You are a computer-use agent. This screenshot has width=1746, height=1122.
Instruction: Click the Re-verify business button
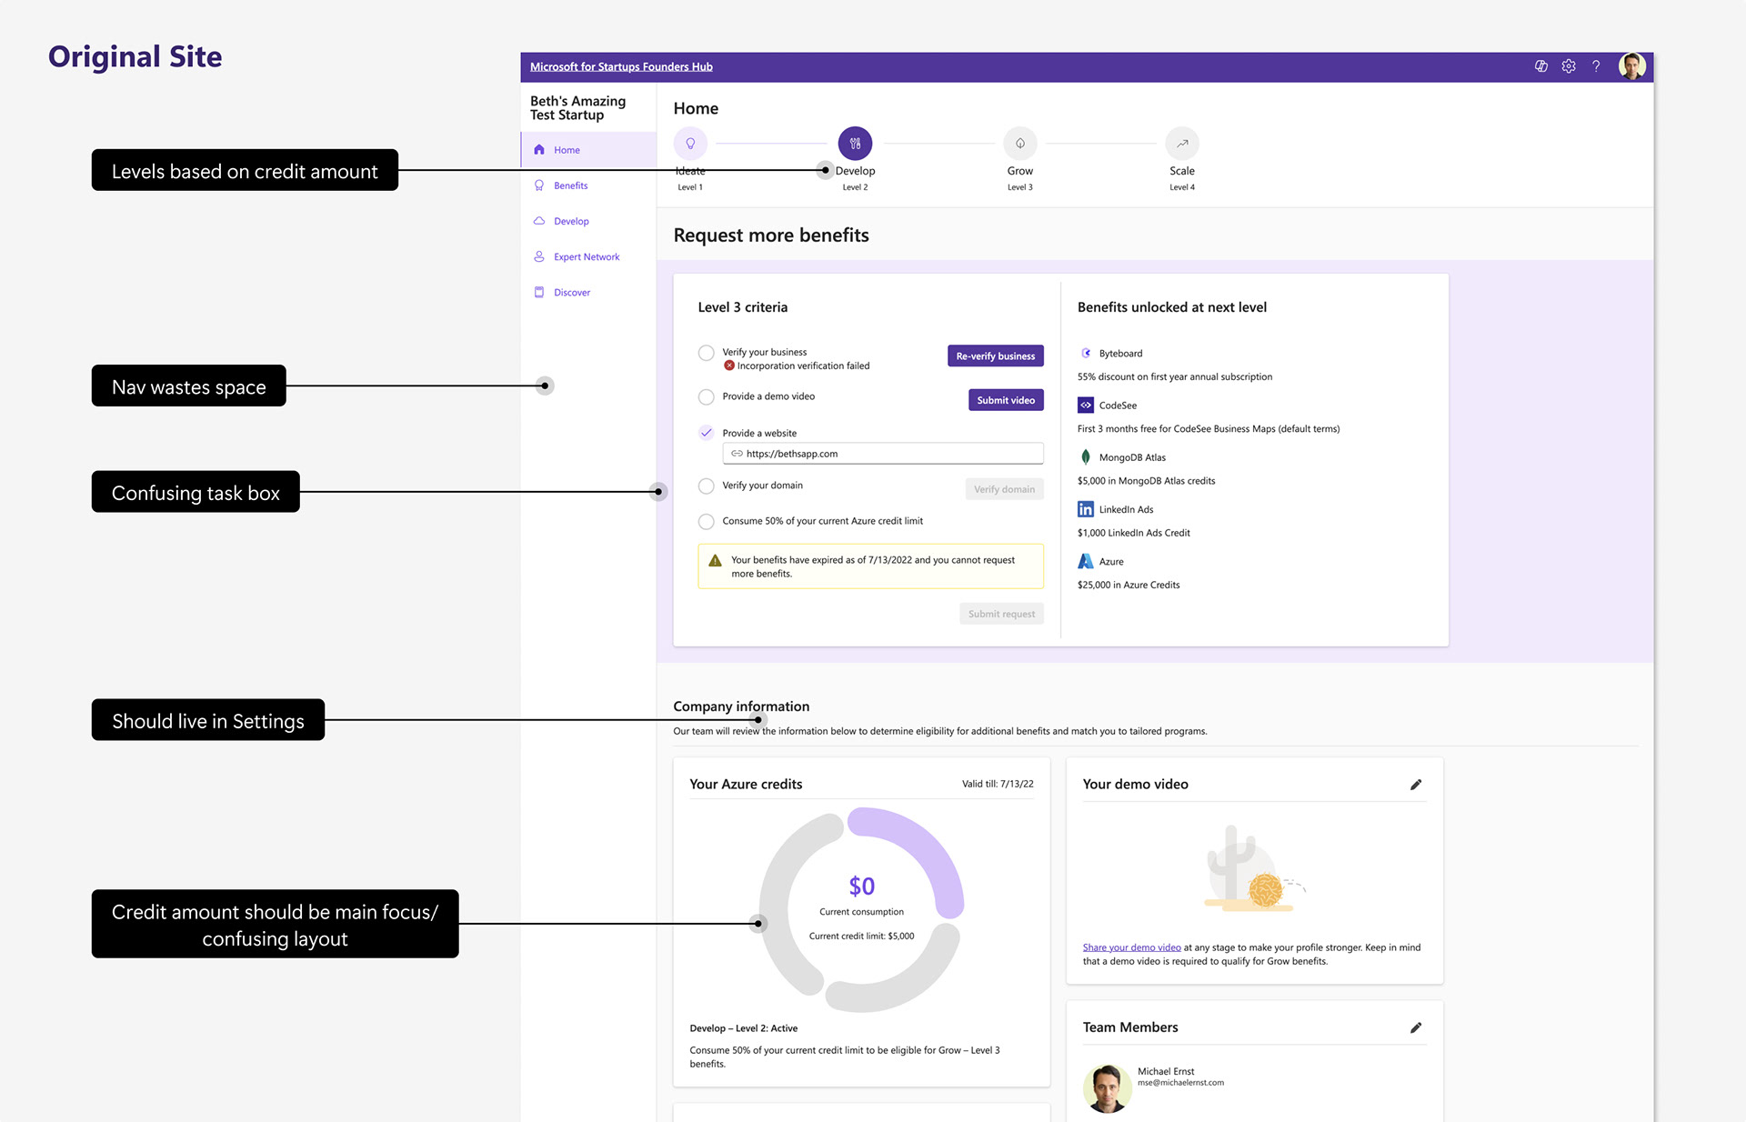[995, 356]
